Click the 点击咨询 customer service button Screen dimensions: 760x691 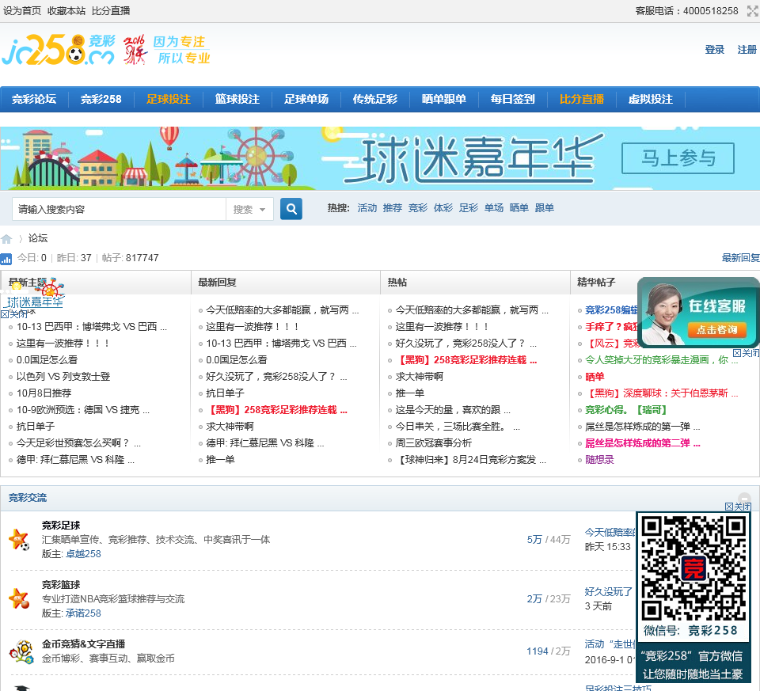[716, 330]
